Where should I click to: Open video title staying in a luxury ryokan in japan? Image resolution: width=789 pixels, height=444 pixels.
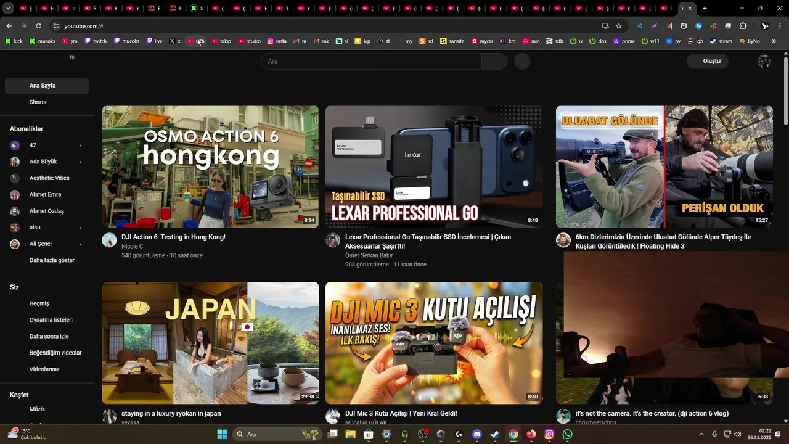pyautogui.click(x=171, y=413)
